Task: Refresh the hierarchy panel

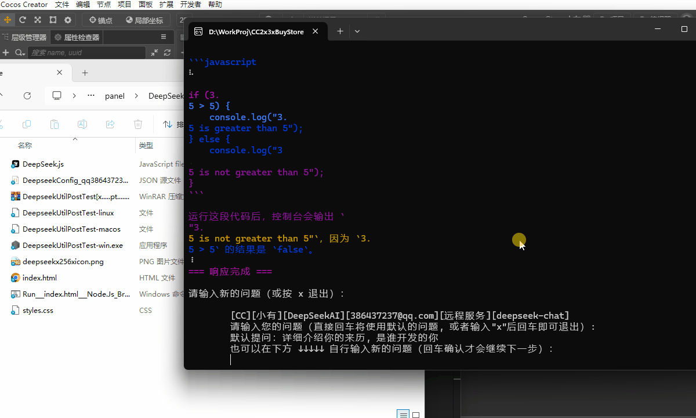Action: click(168, 52)
